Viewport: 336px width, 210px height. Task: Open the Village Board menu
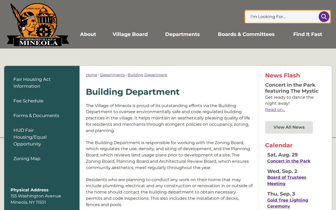tap(130, 34)
